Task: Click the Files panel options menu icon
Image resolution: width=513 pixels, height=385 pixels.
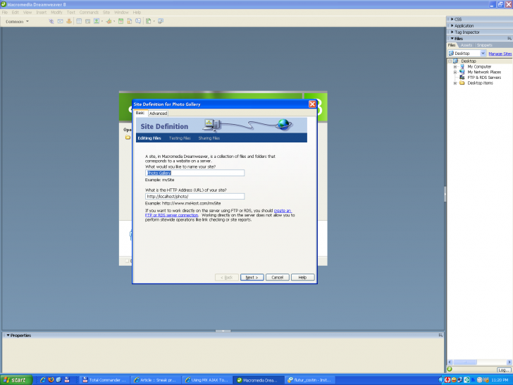Action: coord(509,39)
